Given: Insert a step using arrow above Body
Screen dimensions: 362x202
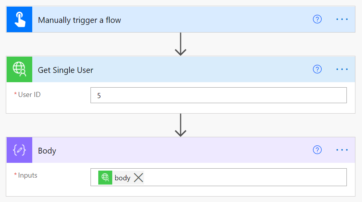Looking at the screenshot, I should click(x=181, y=125).
